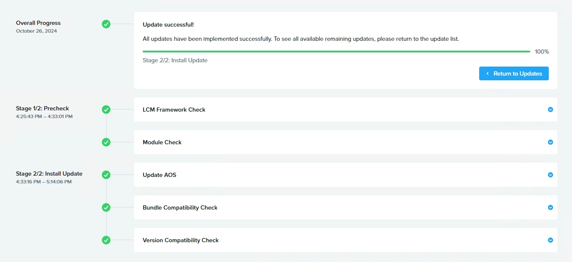This screenshot has height=262, width=572.
Task: Expand the Update AOS details panel
Action: click(x=550, y=175)
